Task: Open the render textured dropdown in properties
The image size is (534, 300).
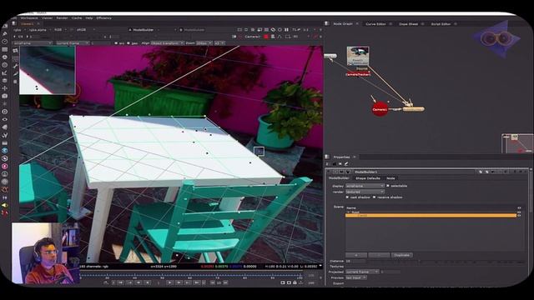Action: pyautogui.click(x=365, y=192)
